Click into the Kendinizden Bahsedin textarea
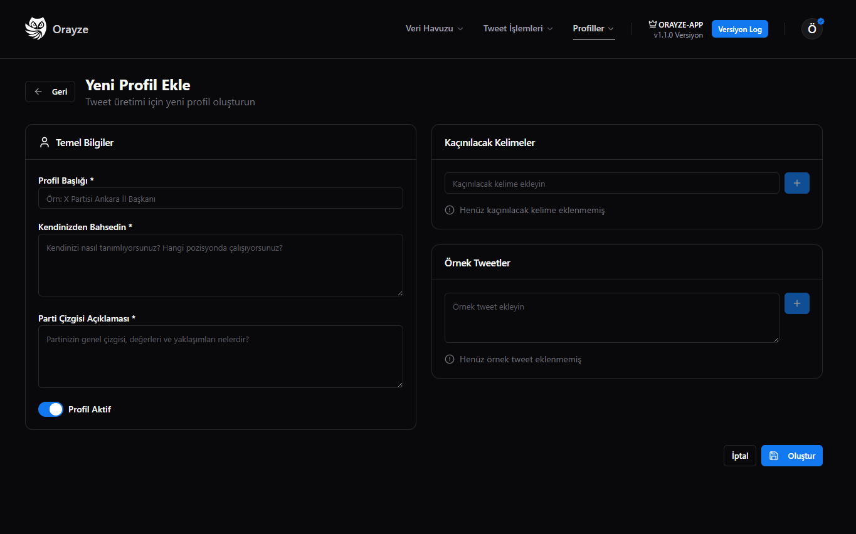The width and height of the screenshot is (856, 534). click(221, 265)
